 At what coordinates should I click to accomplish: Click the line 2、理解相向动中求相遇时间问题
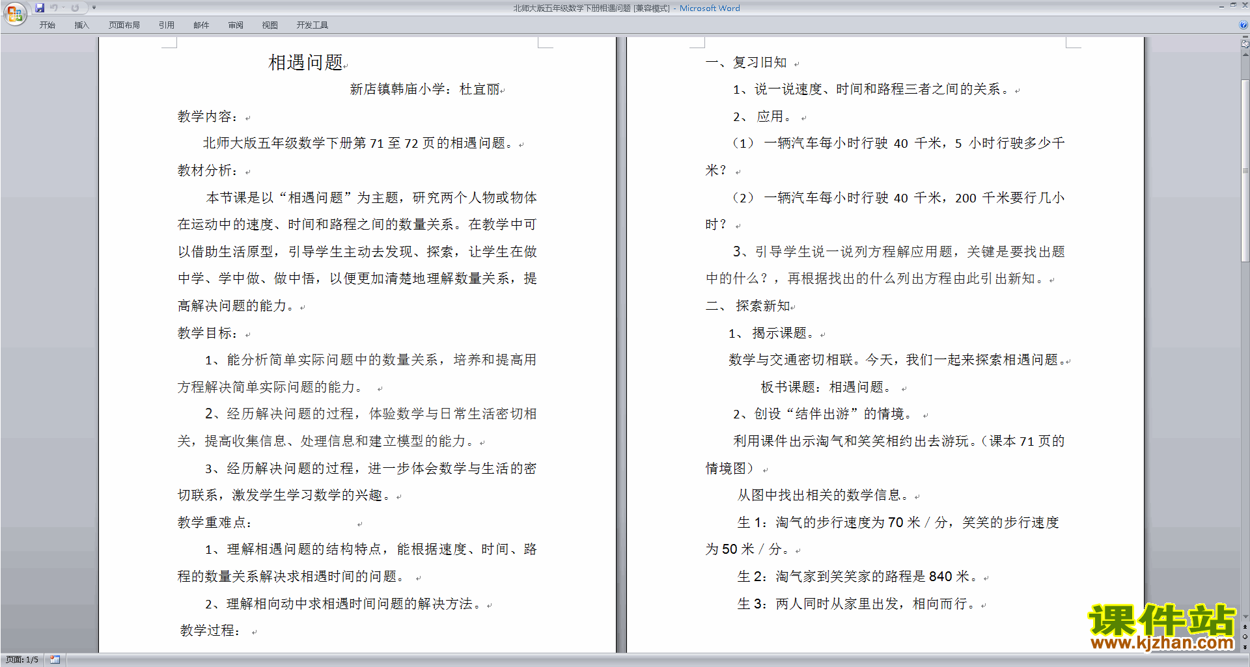pyautogui.click(x=344, y=604)
